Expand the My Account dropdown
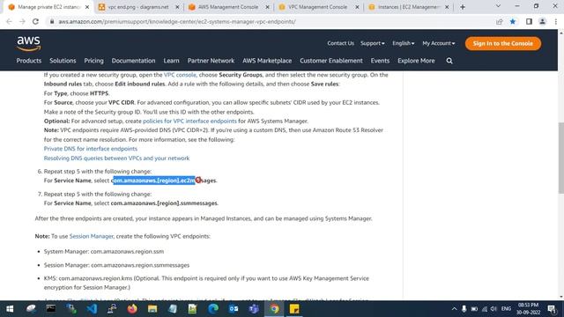Screen dimensions: 564x317 439,43
